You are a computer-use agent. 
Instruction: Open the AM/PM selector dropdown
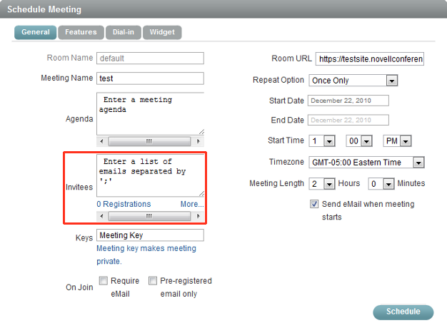pos(397,141)
